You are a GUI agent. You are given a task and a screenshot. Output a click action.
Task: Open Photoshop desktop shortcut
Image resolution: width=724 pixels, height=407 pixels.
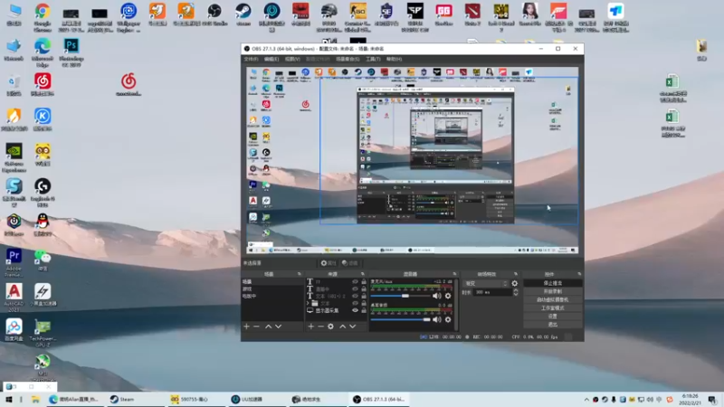pos(71,52)
